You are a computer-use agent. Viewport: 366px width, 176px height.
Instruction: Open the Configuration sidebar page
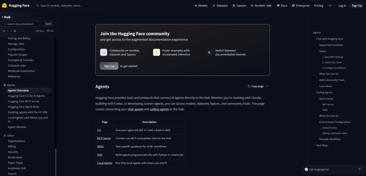pyautogui.click(x=16, y=49)
